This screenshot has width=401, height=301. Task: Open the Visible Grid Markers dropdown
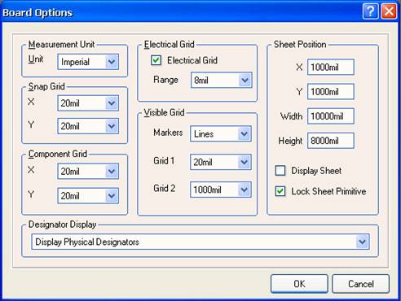click(221, 133)
